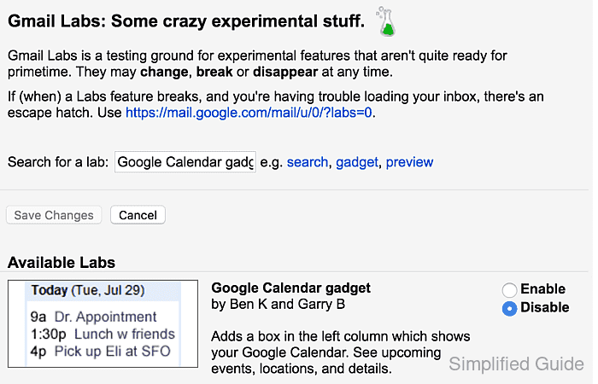Image resolution: width=598 pixels, height=384 pixels.
Task: Click the 'preview' example link
Action: (409, 162)
